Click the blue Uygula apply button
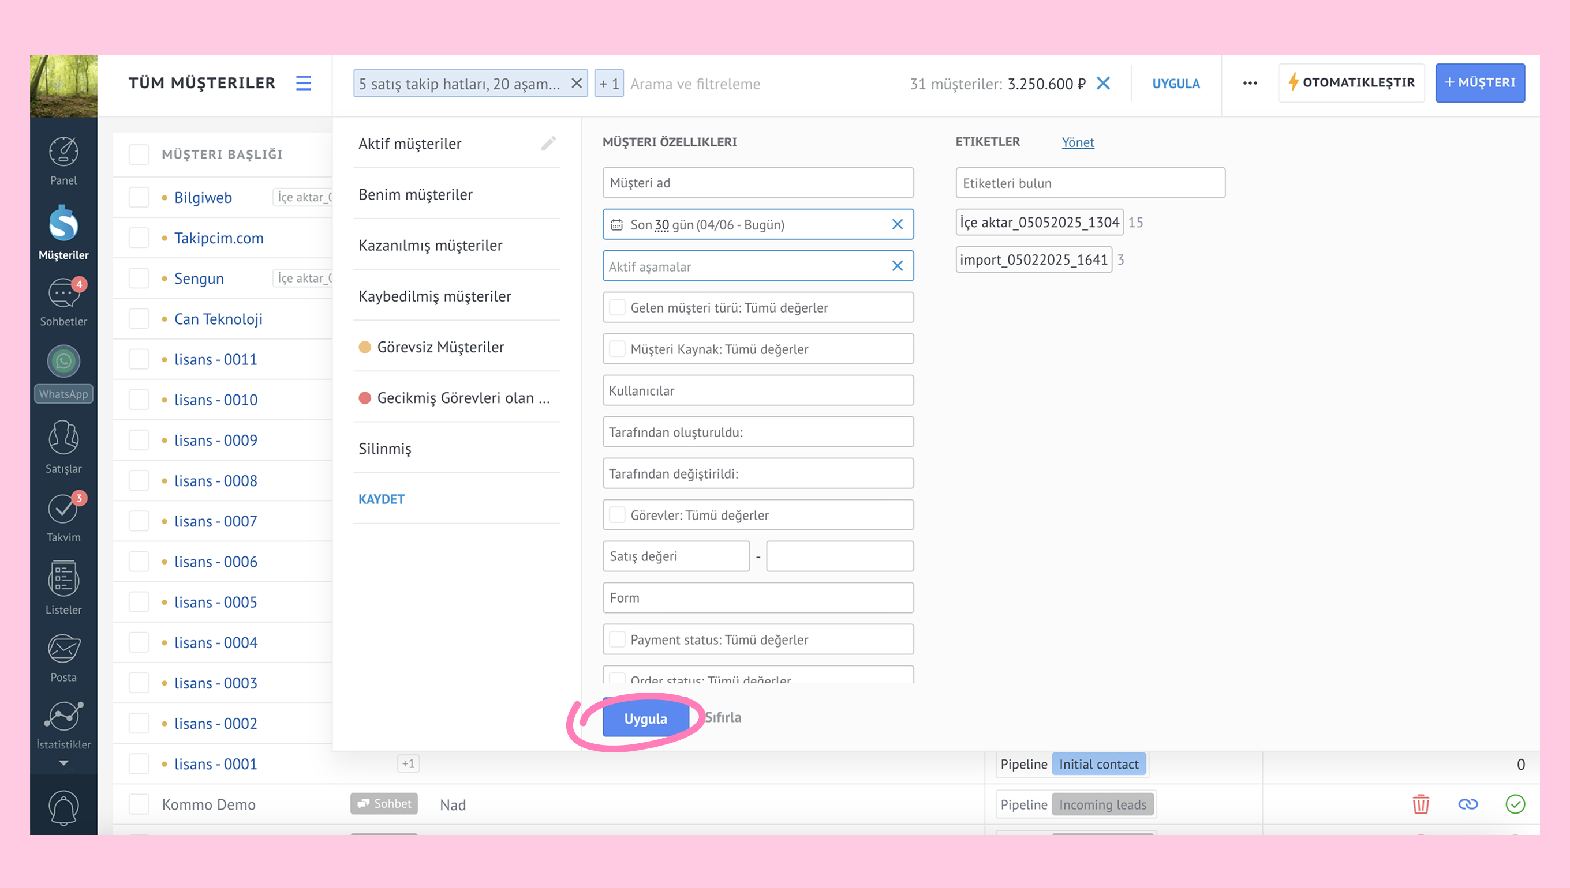Viewport: 1570px width, 888px height. point(645,718)
